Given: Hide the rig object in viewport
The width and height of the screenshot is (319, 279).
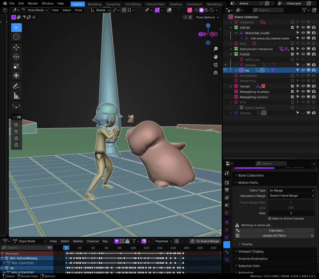Looking at the screenshot, I should point(303,70).
